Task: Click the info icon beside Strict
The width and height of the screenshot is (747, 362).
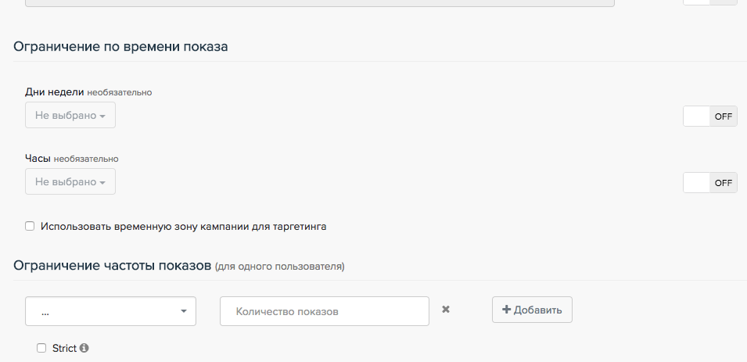Action: click(84, 348)
